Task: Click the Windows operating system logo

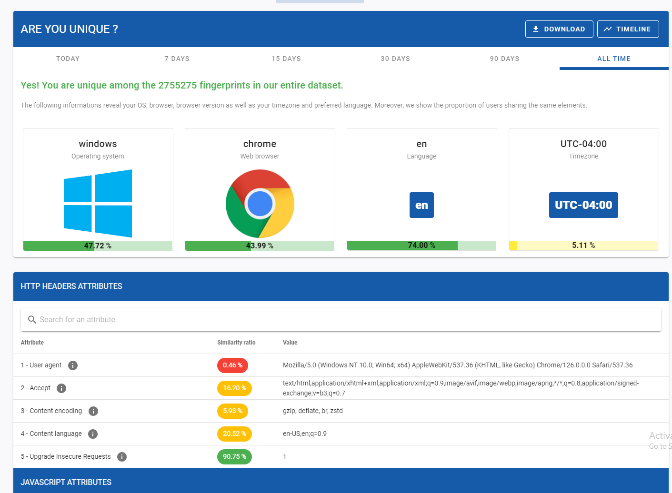Action: (98, 204)
